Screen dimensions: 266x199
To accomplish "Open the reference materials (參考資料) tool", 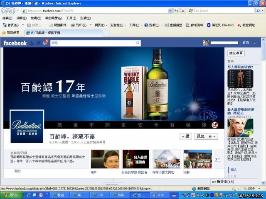I will tap(194, 25).
